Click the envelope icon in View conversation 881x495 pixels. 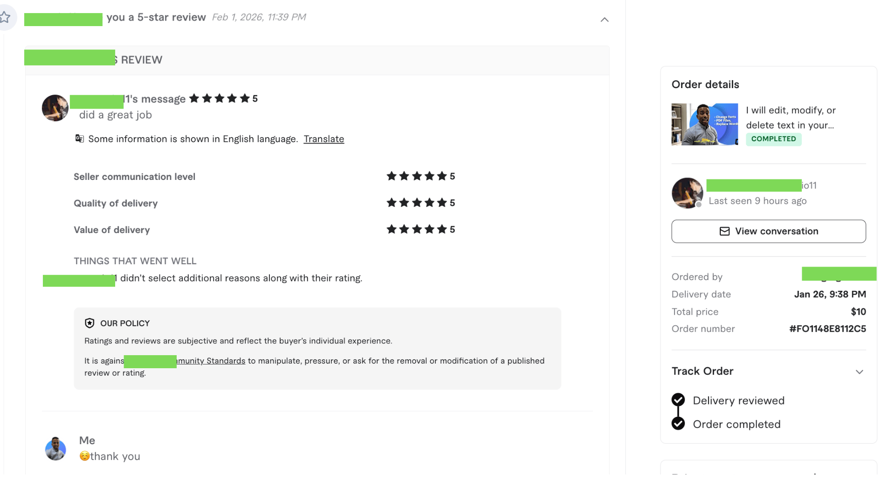pos(724,231)
